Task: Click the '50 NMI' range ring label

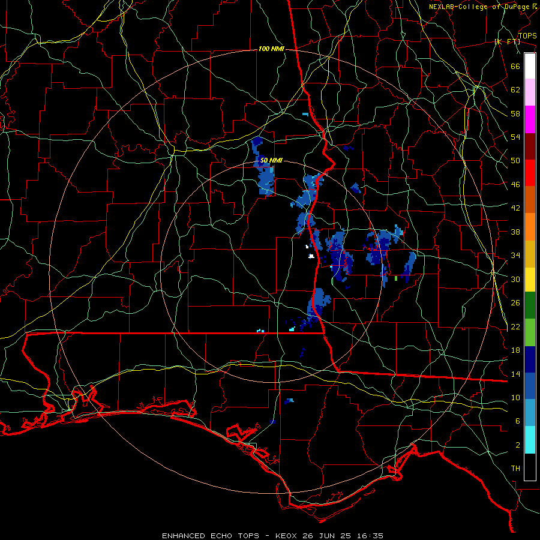Action: (271, 160)
